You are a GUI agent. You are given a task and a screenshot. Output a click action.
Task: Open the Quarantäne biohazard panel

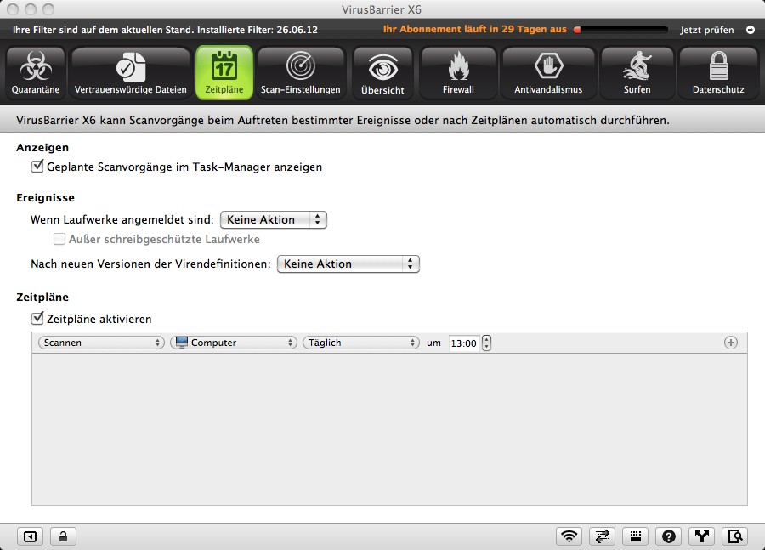(x=36, y=73)
